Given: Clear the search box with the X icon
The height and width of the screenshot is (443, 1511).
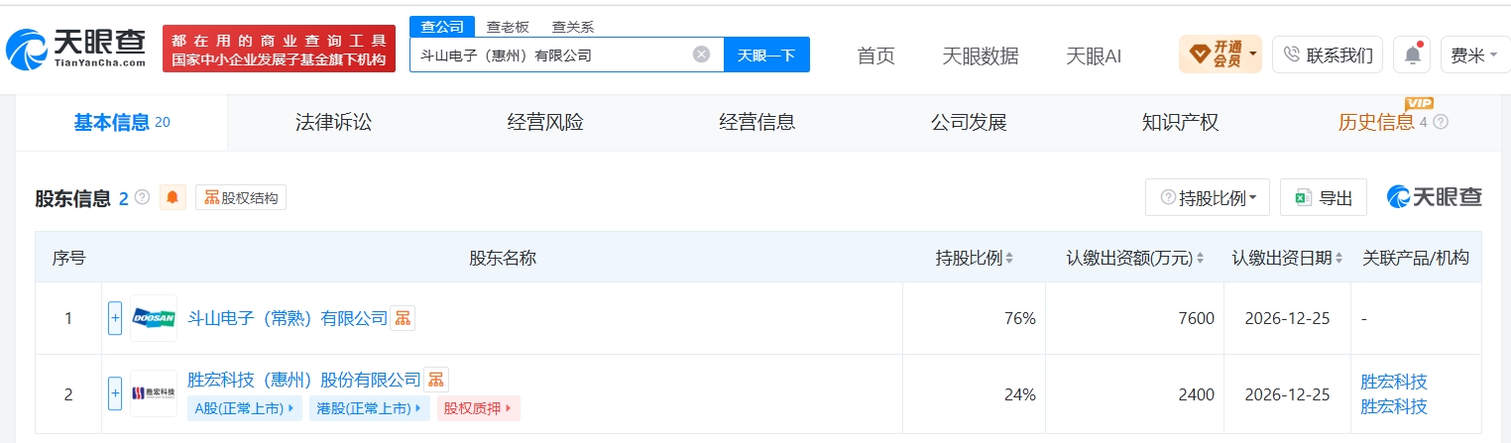Looking at the screenshot, I should coord(701,55).
